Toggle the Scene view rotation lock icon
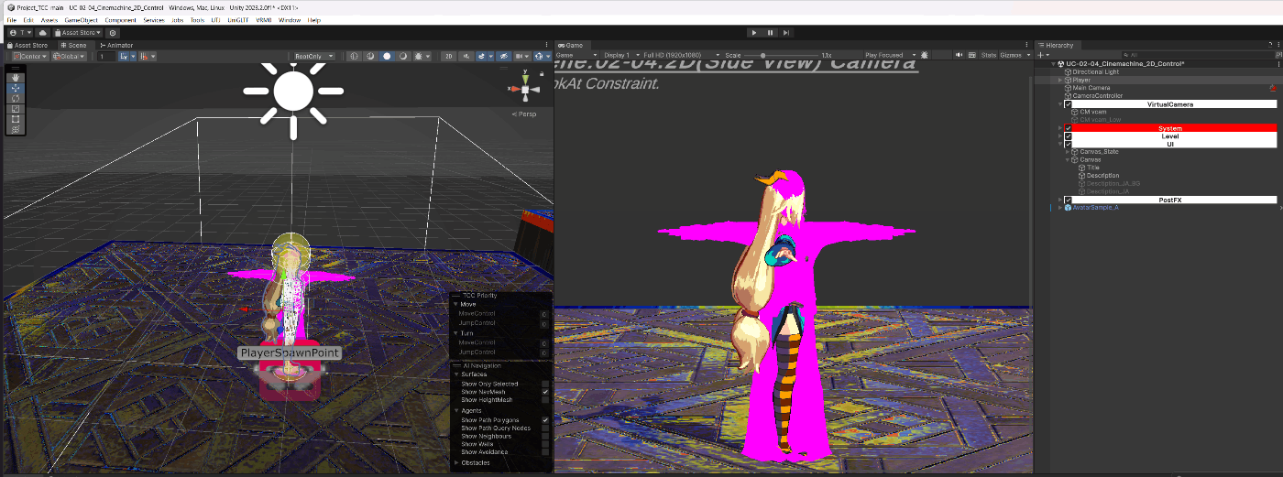Viewport: 1283px width, 477px height. (x=541, y=76)
